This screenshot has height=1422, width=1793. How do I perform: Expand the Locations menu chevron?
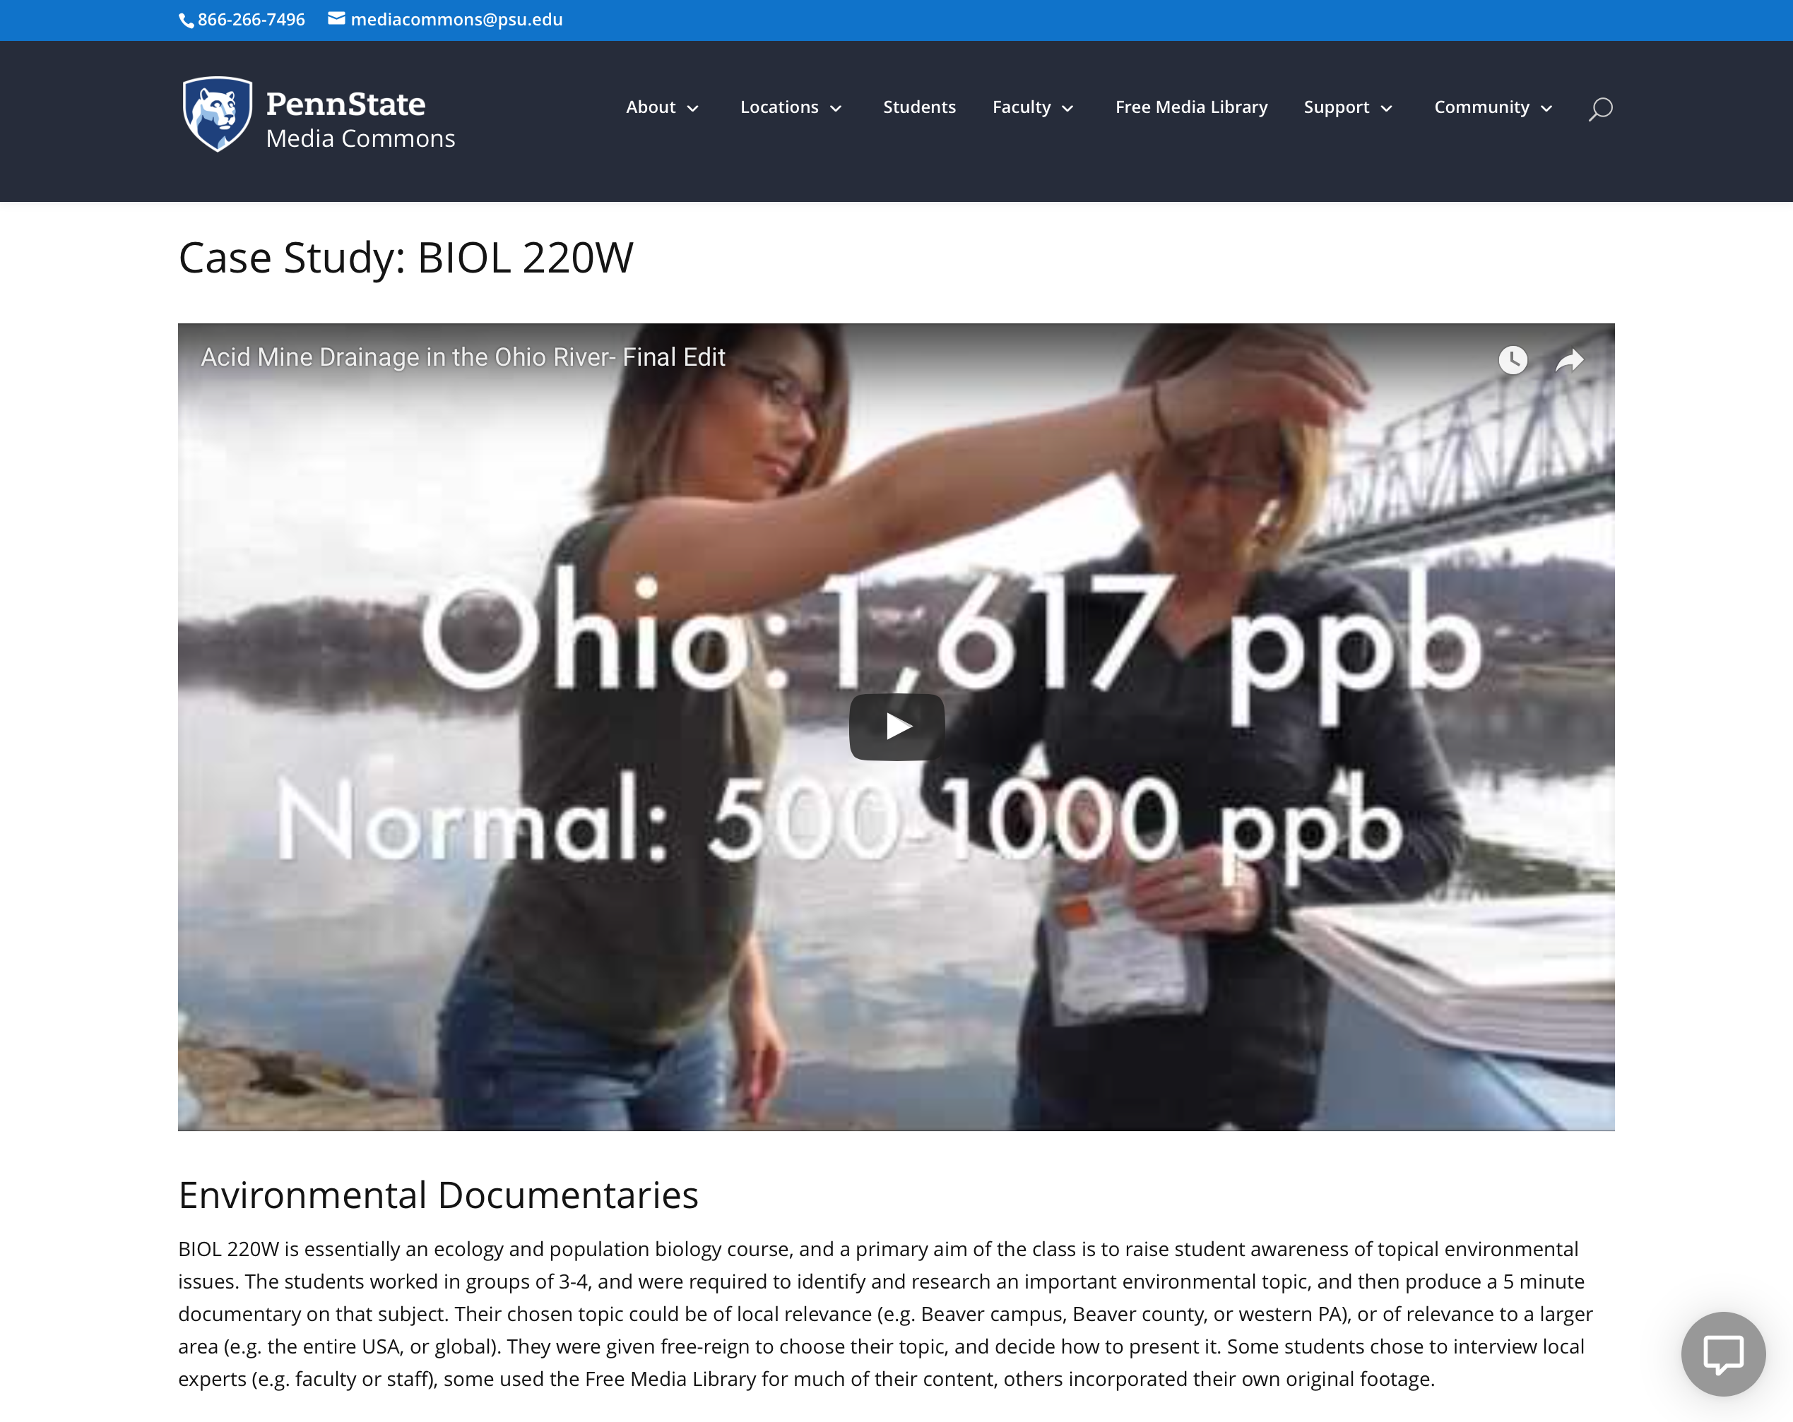coord(836,109)
